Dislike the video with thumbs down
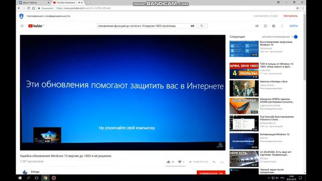The height and width of the screenshot is (181, 322). pos(180,162)
